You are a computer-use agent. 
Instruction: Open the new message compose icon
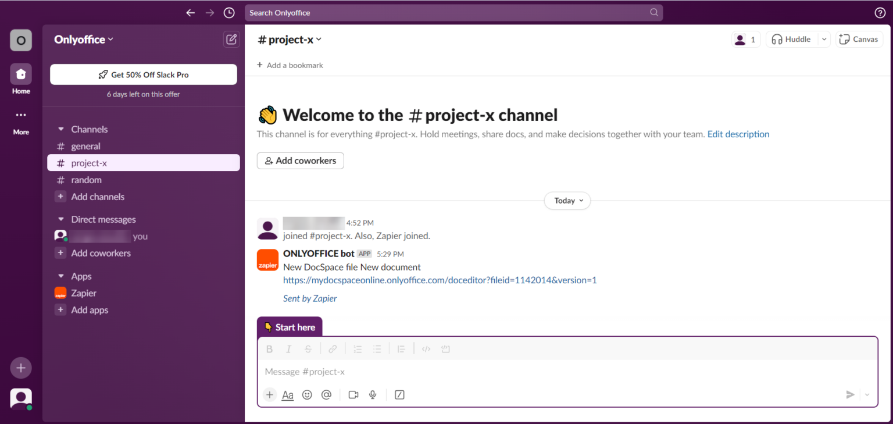click(231, 39)
